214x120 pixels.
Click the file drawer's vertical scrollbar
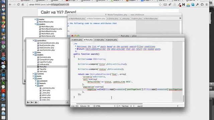(69, 74)
